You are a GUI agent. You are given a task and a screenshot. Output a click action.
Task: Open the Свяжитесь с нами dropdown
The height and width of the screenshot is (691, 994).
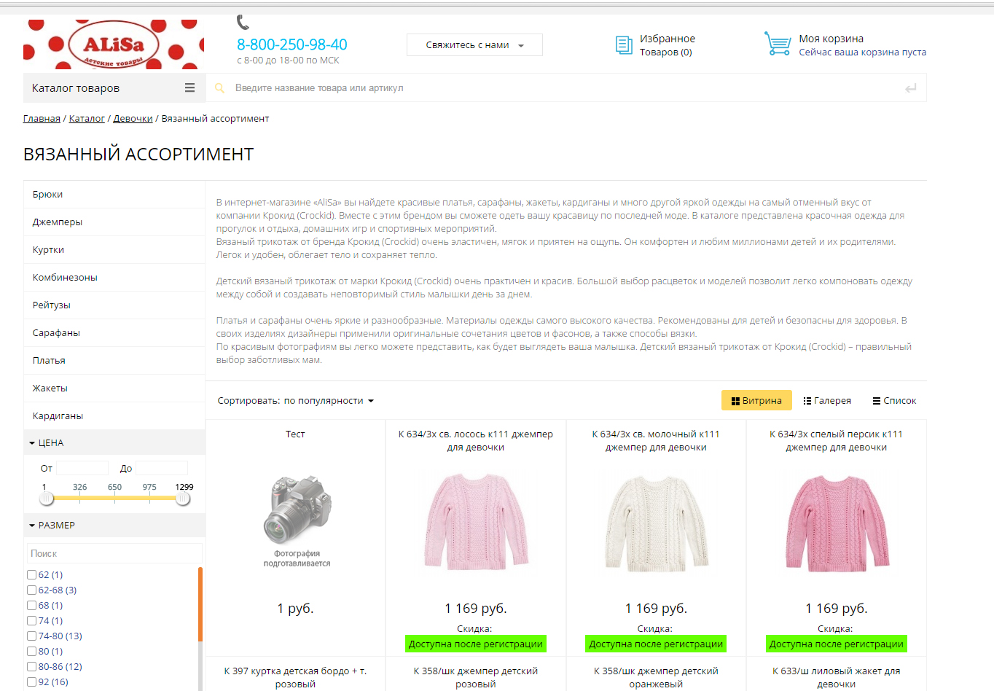tap(474, 45)
